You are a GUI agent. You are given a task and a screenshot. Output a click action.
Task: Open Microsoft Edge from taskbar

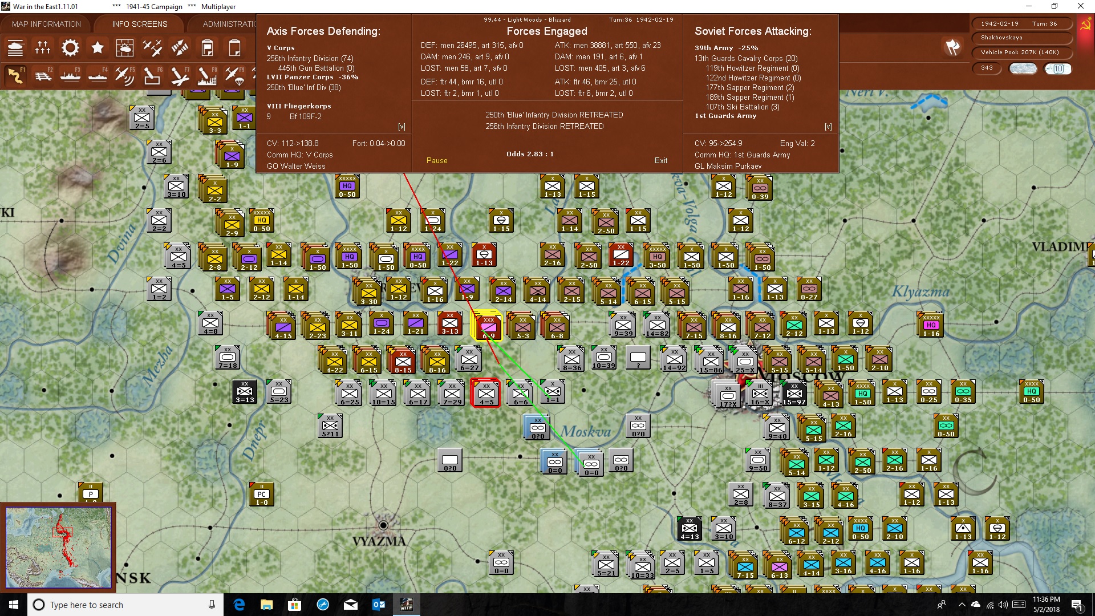point(239,605)
